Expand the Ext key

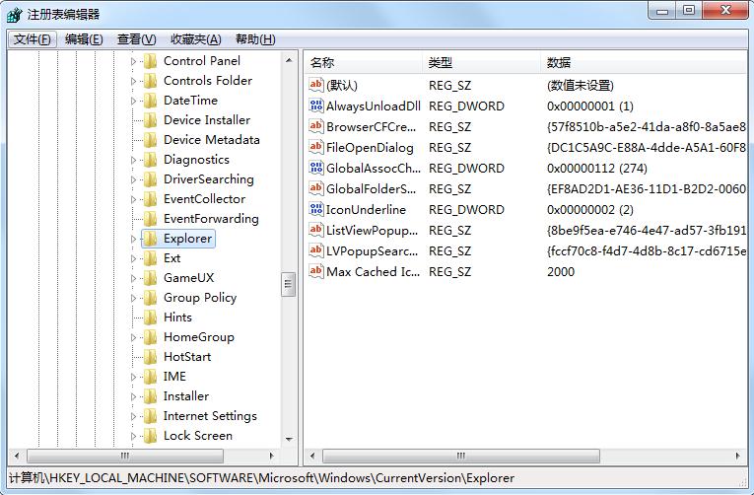point(133,258)
